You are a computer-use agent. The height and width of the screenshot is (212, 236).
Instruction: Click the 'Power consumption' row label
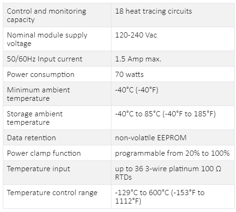tap(40, 75)
